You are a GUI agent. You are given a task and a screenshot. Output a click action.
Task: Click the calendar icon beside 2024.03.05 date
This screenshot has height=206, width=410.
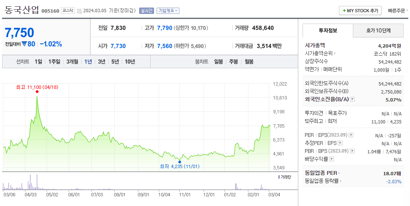pos(80,11)
